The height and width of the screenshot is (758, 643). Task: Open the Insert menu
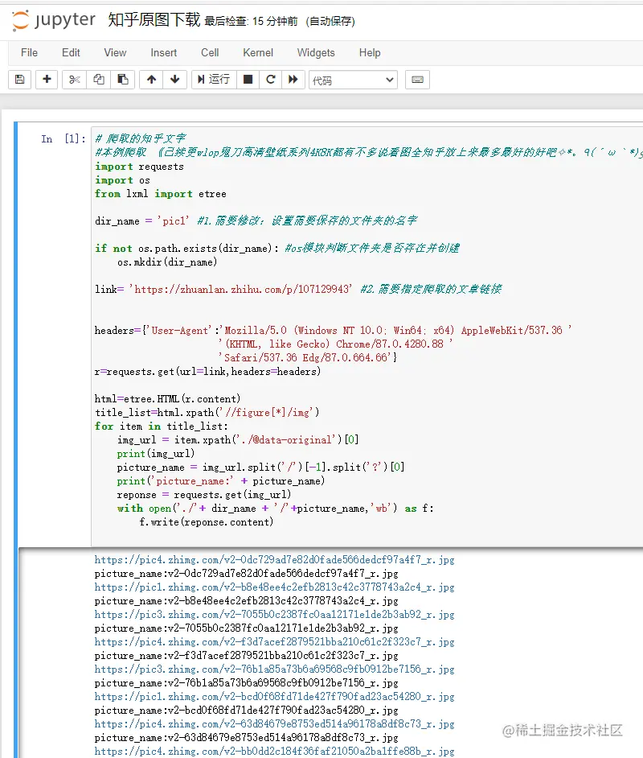tap(164, 52)
